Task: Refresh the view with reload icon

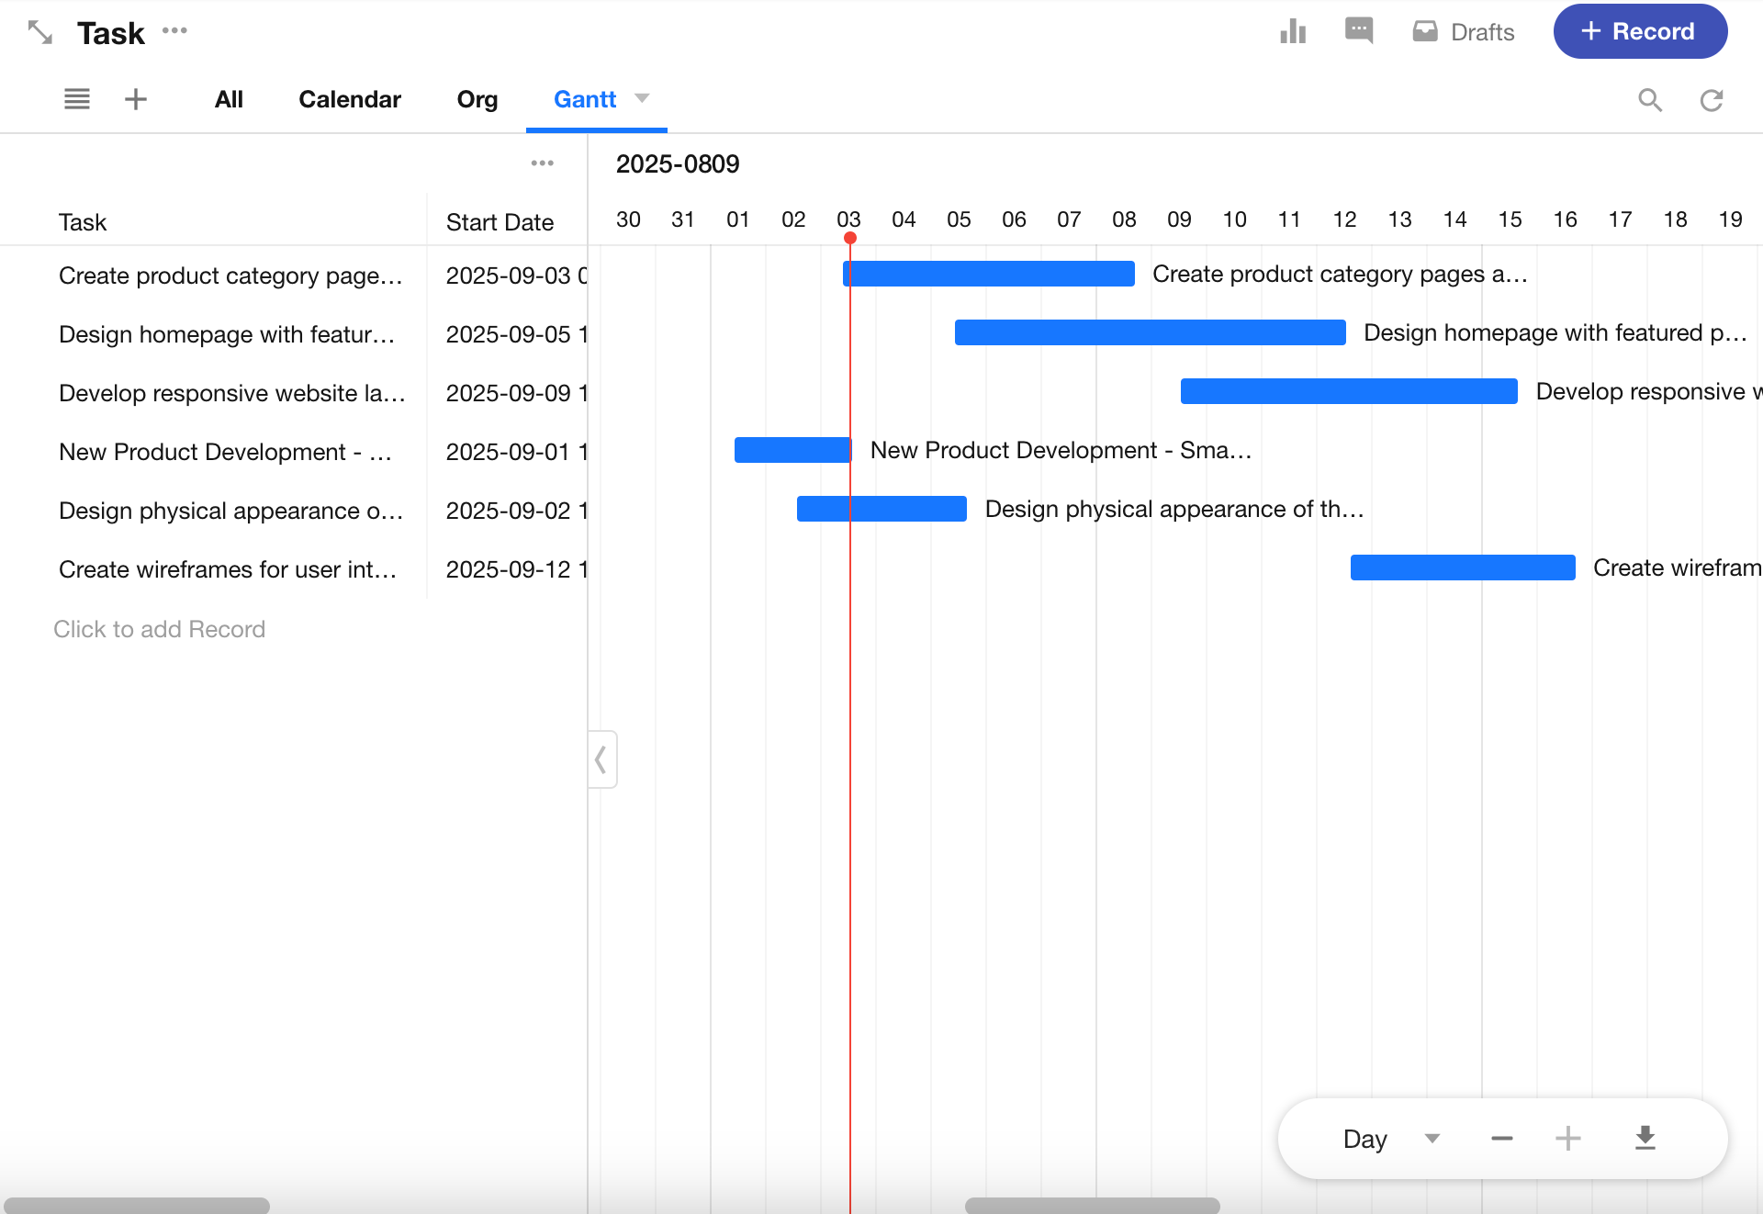Action: click(x=1712, y=100)
